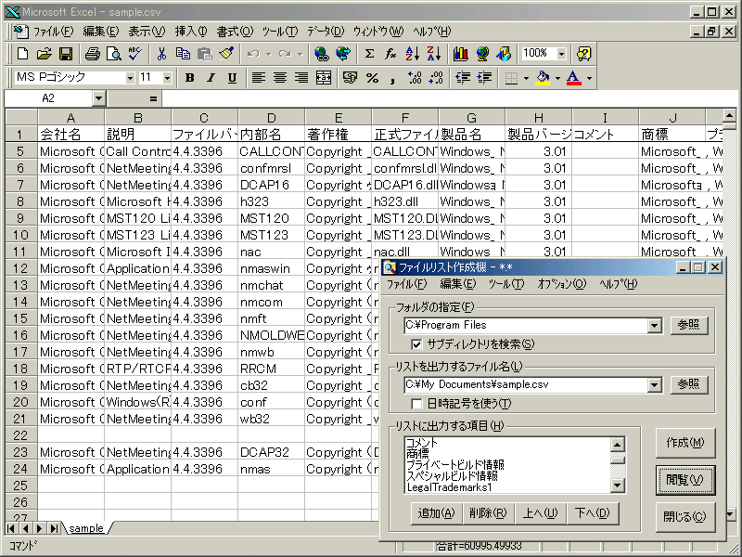This screenshot has width=742, height=557.
Task: Select the sample sheet tab
Action: click(86, 528)
